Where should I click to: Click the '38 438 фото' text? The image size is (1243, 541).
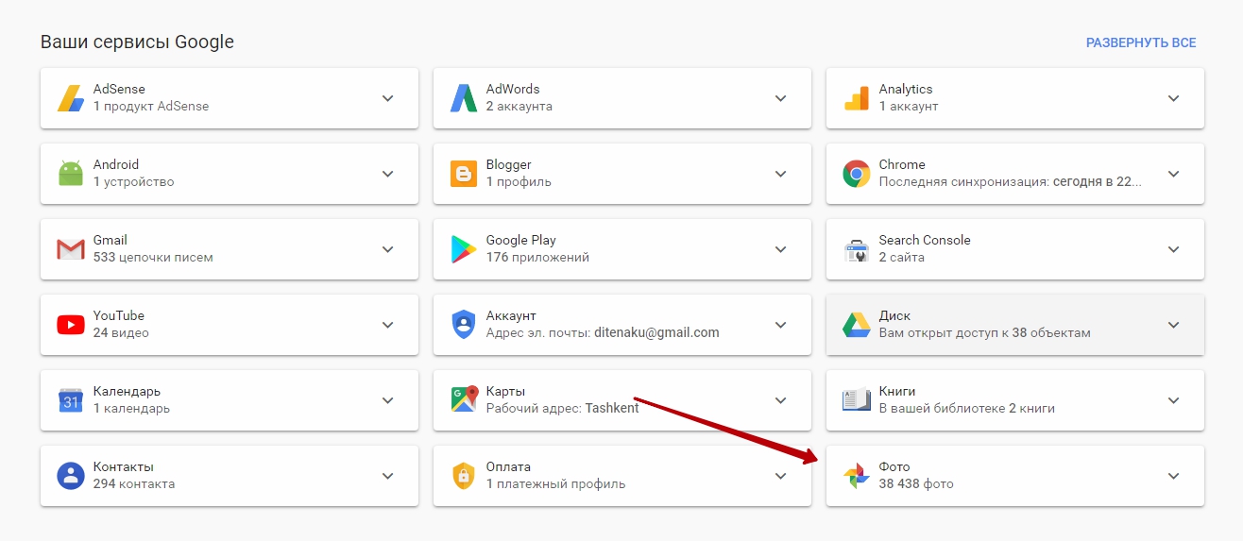(x=916, y=484)
